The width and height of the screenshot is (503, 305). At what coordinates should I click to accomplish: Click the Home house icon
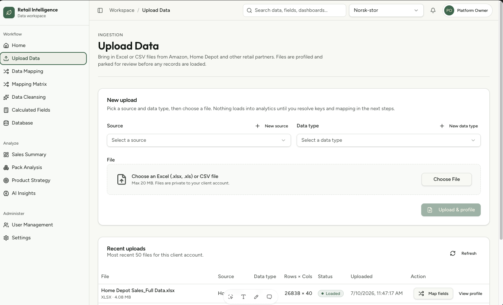(6, 46)
